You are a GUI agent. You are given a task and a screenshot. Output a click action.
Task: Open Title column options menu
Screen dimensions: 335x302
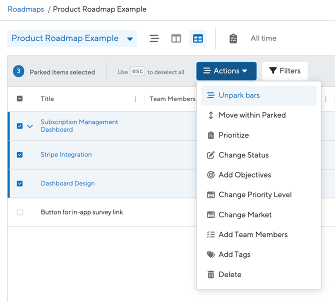point(135,99)
